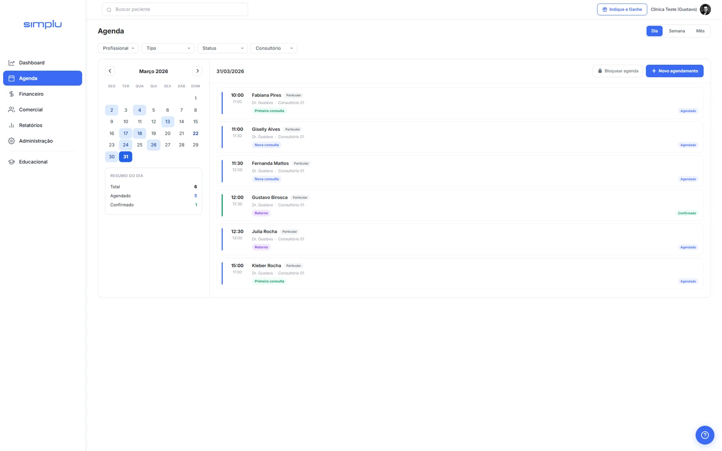Select the Dia view toggle
This screenshot has width=722, height=451.
click(654, 31)
